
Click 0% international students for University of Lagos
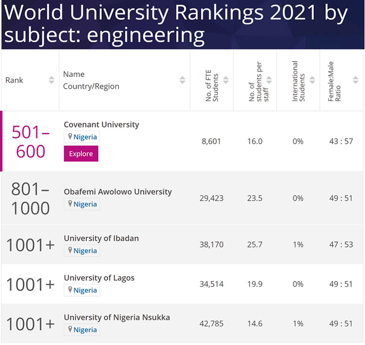click(298, 284)
